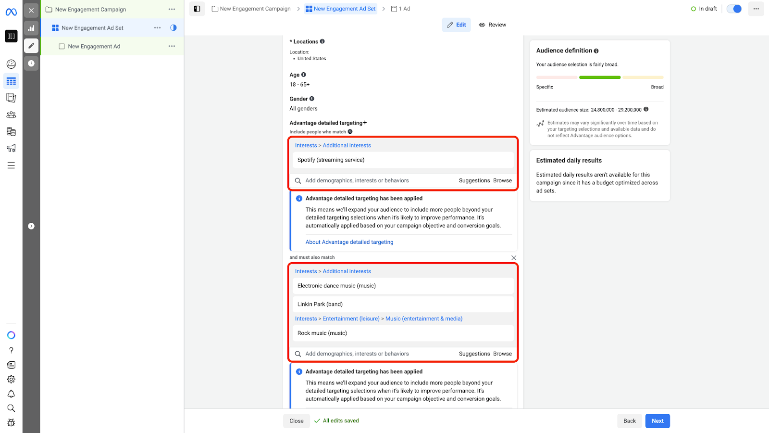Click Suggestions in first targeting box

pyautogui.click(x=474, y=181)
